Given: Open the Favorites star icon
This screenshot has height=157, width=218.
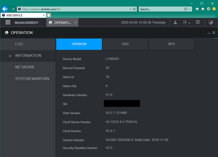Looking at the screenshot, I should [x=203, y=9].
